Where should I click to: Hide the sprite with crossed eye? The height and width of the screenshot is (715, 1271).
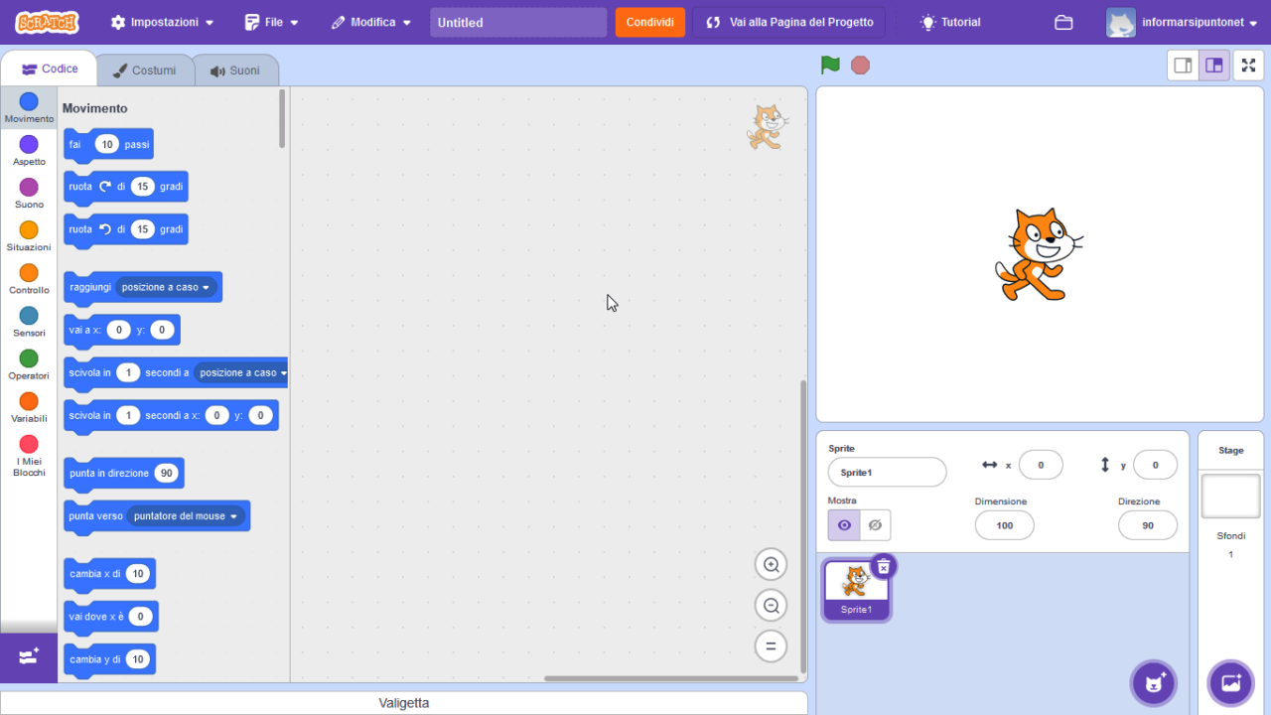(875, 525)
